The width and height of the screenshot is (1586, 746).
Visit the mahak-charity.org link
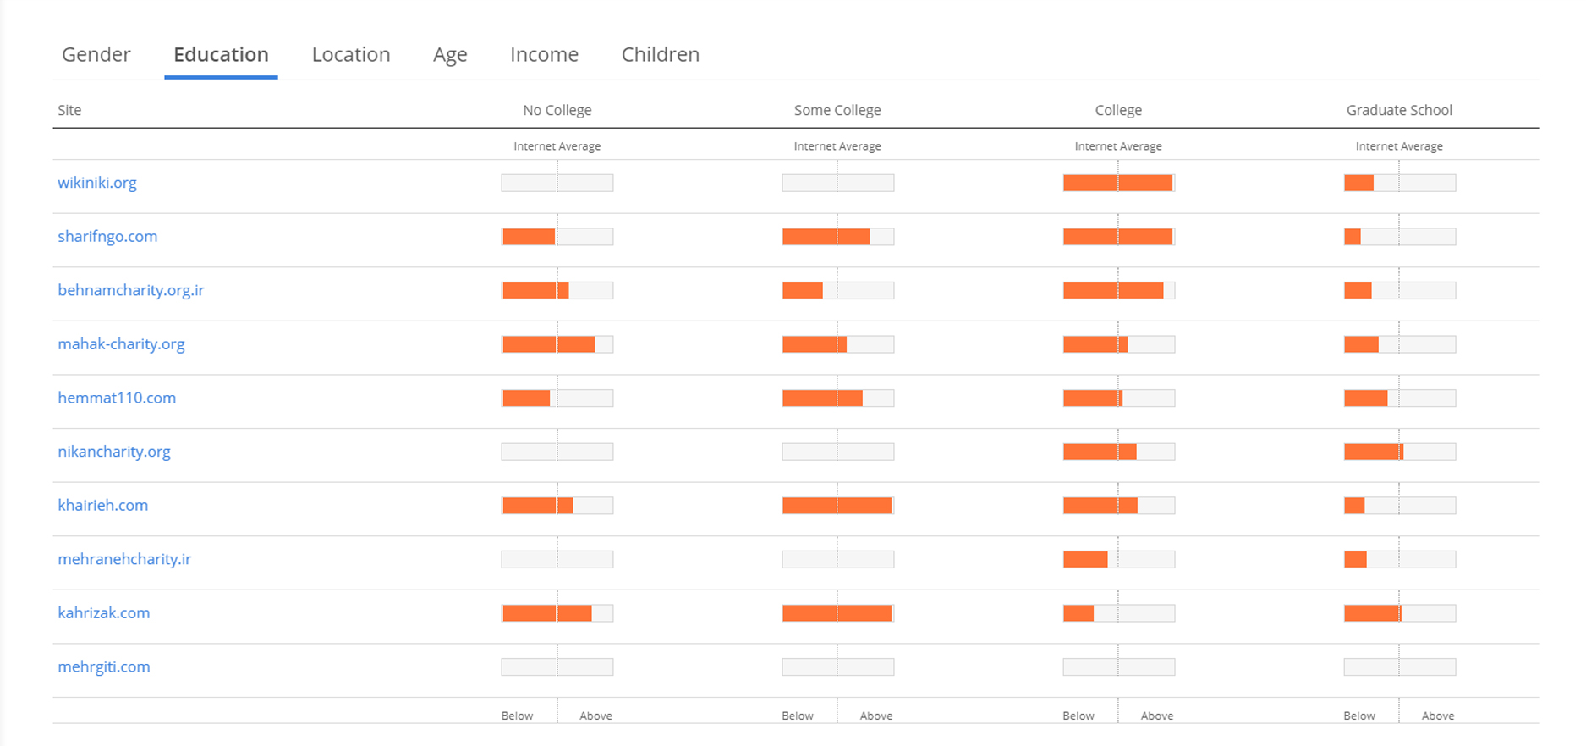121,344
